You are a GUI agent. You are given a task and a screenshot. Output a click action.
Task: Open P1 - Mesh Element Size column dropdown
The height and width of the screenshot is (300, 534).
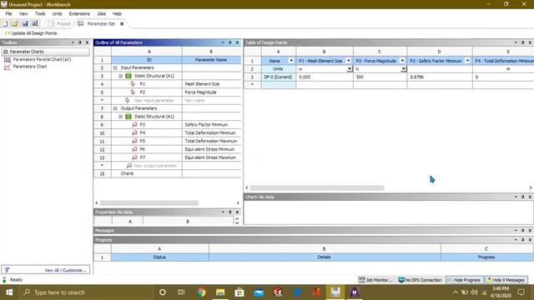349,61
